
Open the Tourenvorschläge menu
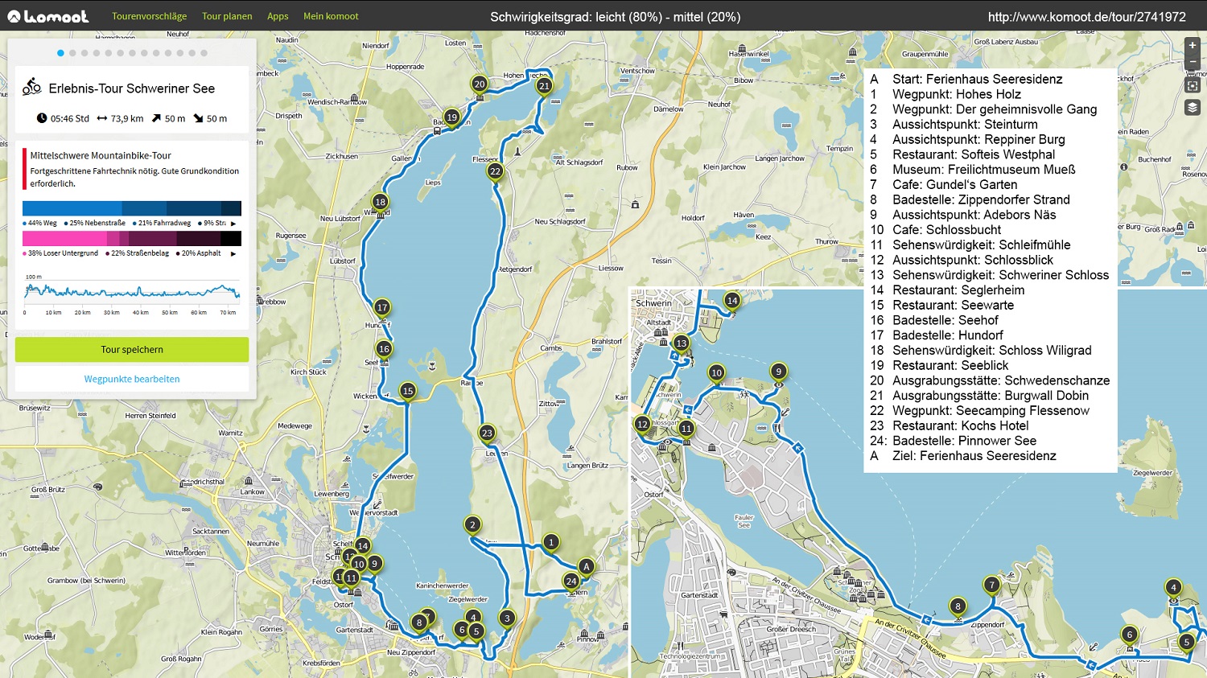[149, 16]
